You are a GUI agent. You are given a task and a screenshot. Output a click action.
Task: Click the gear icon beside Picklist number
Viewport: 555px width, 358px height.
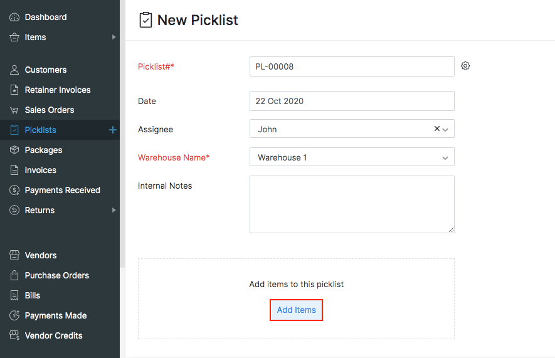pos(465,66)
